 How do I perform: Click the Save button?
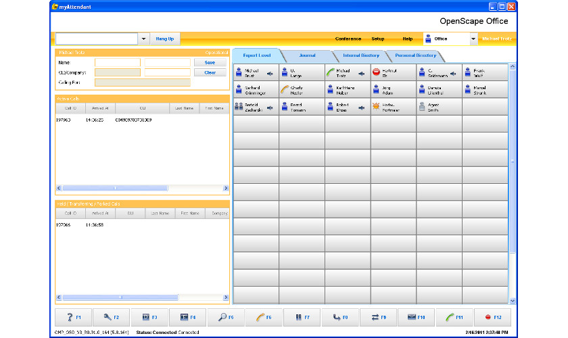(x=210, y=62)
